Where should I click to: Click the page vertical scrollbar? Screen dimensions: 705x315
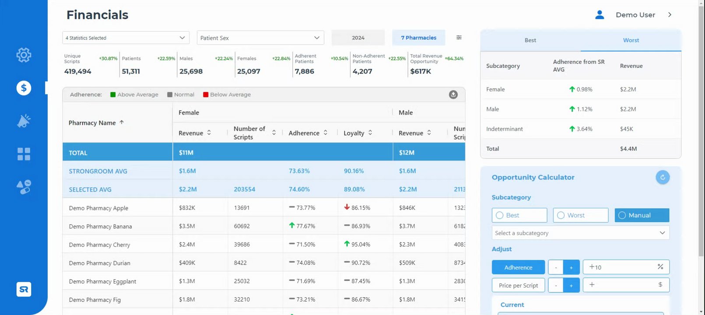click(701, 131)
